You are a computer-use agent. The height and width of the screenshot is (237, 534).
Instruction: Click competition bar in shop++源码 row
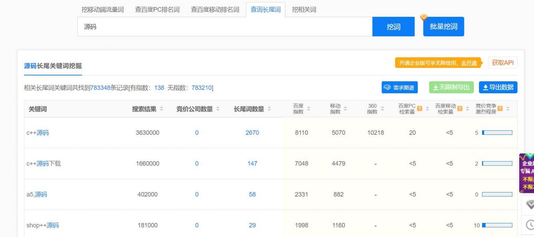point(497,225)
